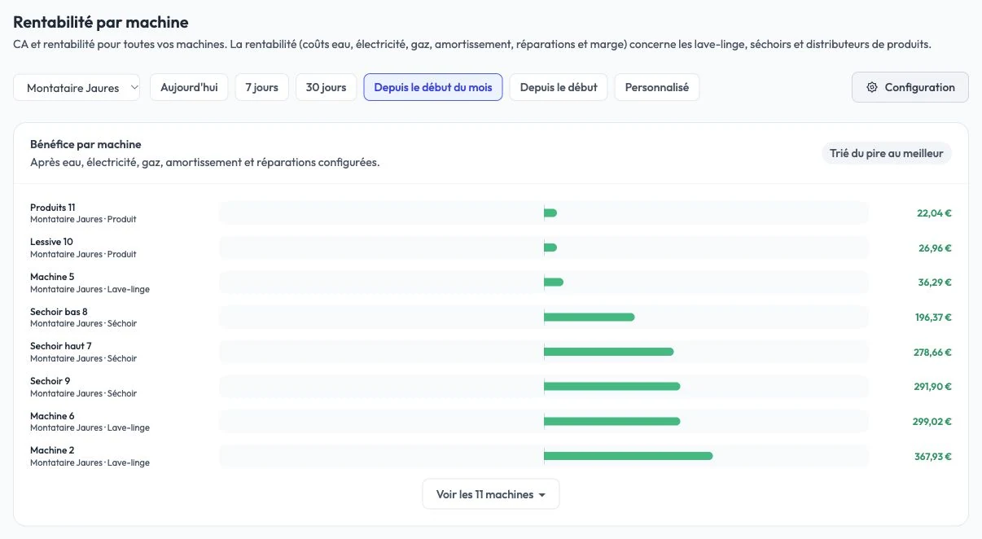Image resolution: width=982 pixels, height=539 pixels.
Task: Open the Montataire Jaures location dropdown
Action: 77,88
